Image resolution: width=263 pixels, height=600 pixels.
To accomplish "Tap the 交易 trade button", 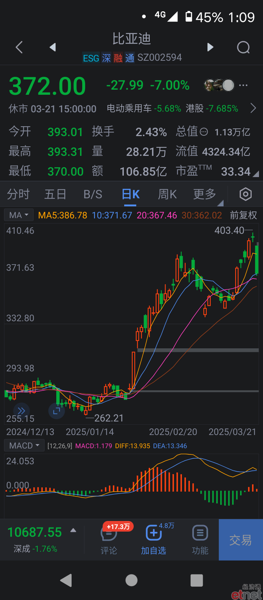I will (x=241, y=540).
